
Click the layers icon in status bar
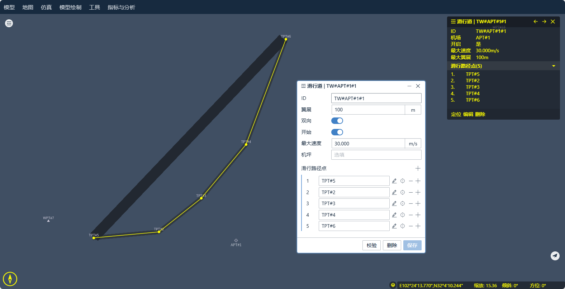coord(393,285)
